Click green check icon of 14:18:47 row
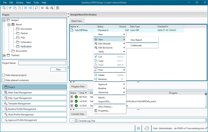 (76, 101)
